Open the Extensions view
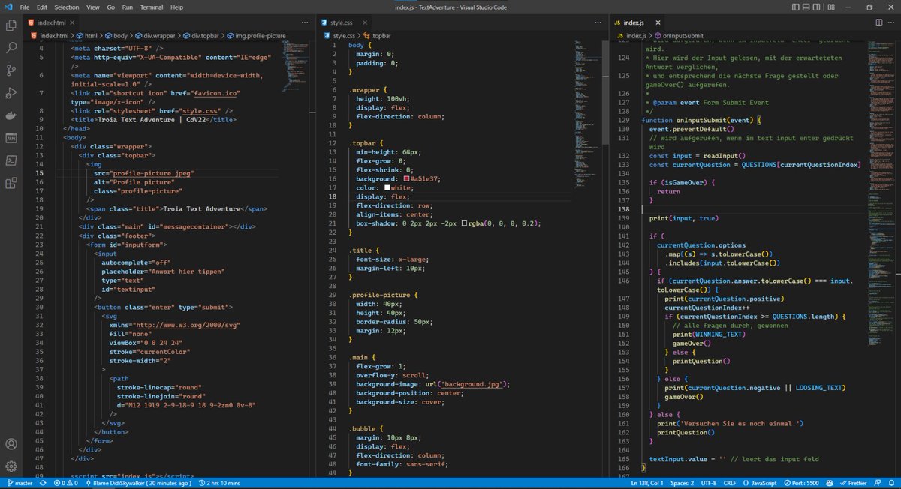The height and width of the screenshot is (489, 901). pos(11,183)
